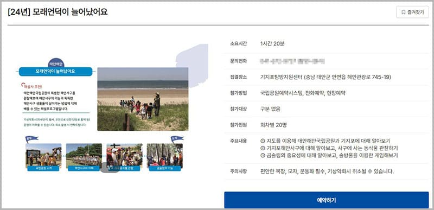Click the 참가방법 label

[238, 93]
